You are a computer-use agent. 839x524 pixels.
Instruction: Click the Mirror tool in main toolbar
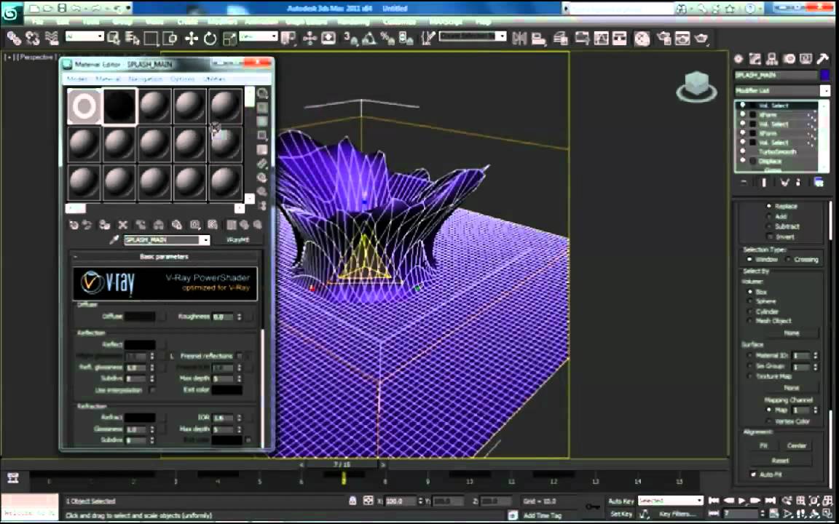coord(519,38)
